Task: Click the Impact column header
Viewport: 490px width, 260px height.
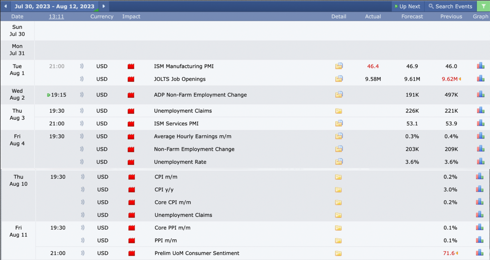Action: [131, 17]
